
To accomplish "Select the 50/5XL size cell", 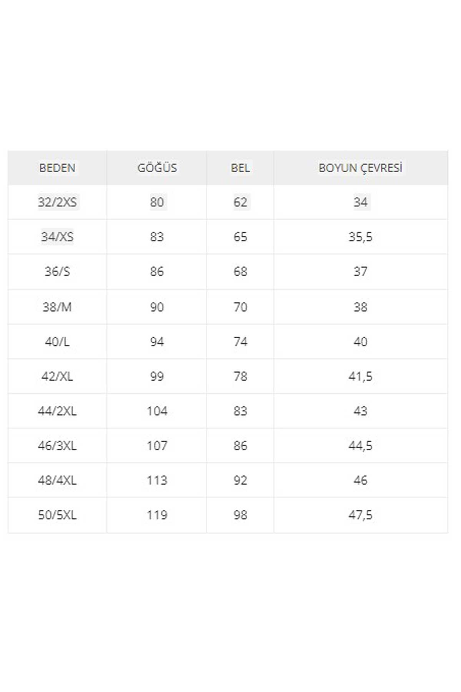I will 57,515.
